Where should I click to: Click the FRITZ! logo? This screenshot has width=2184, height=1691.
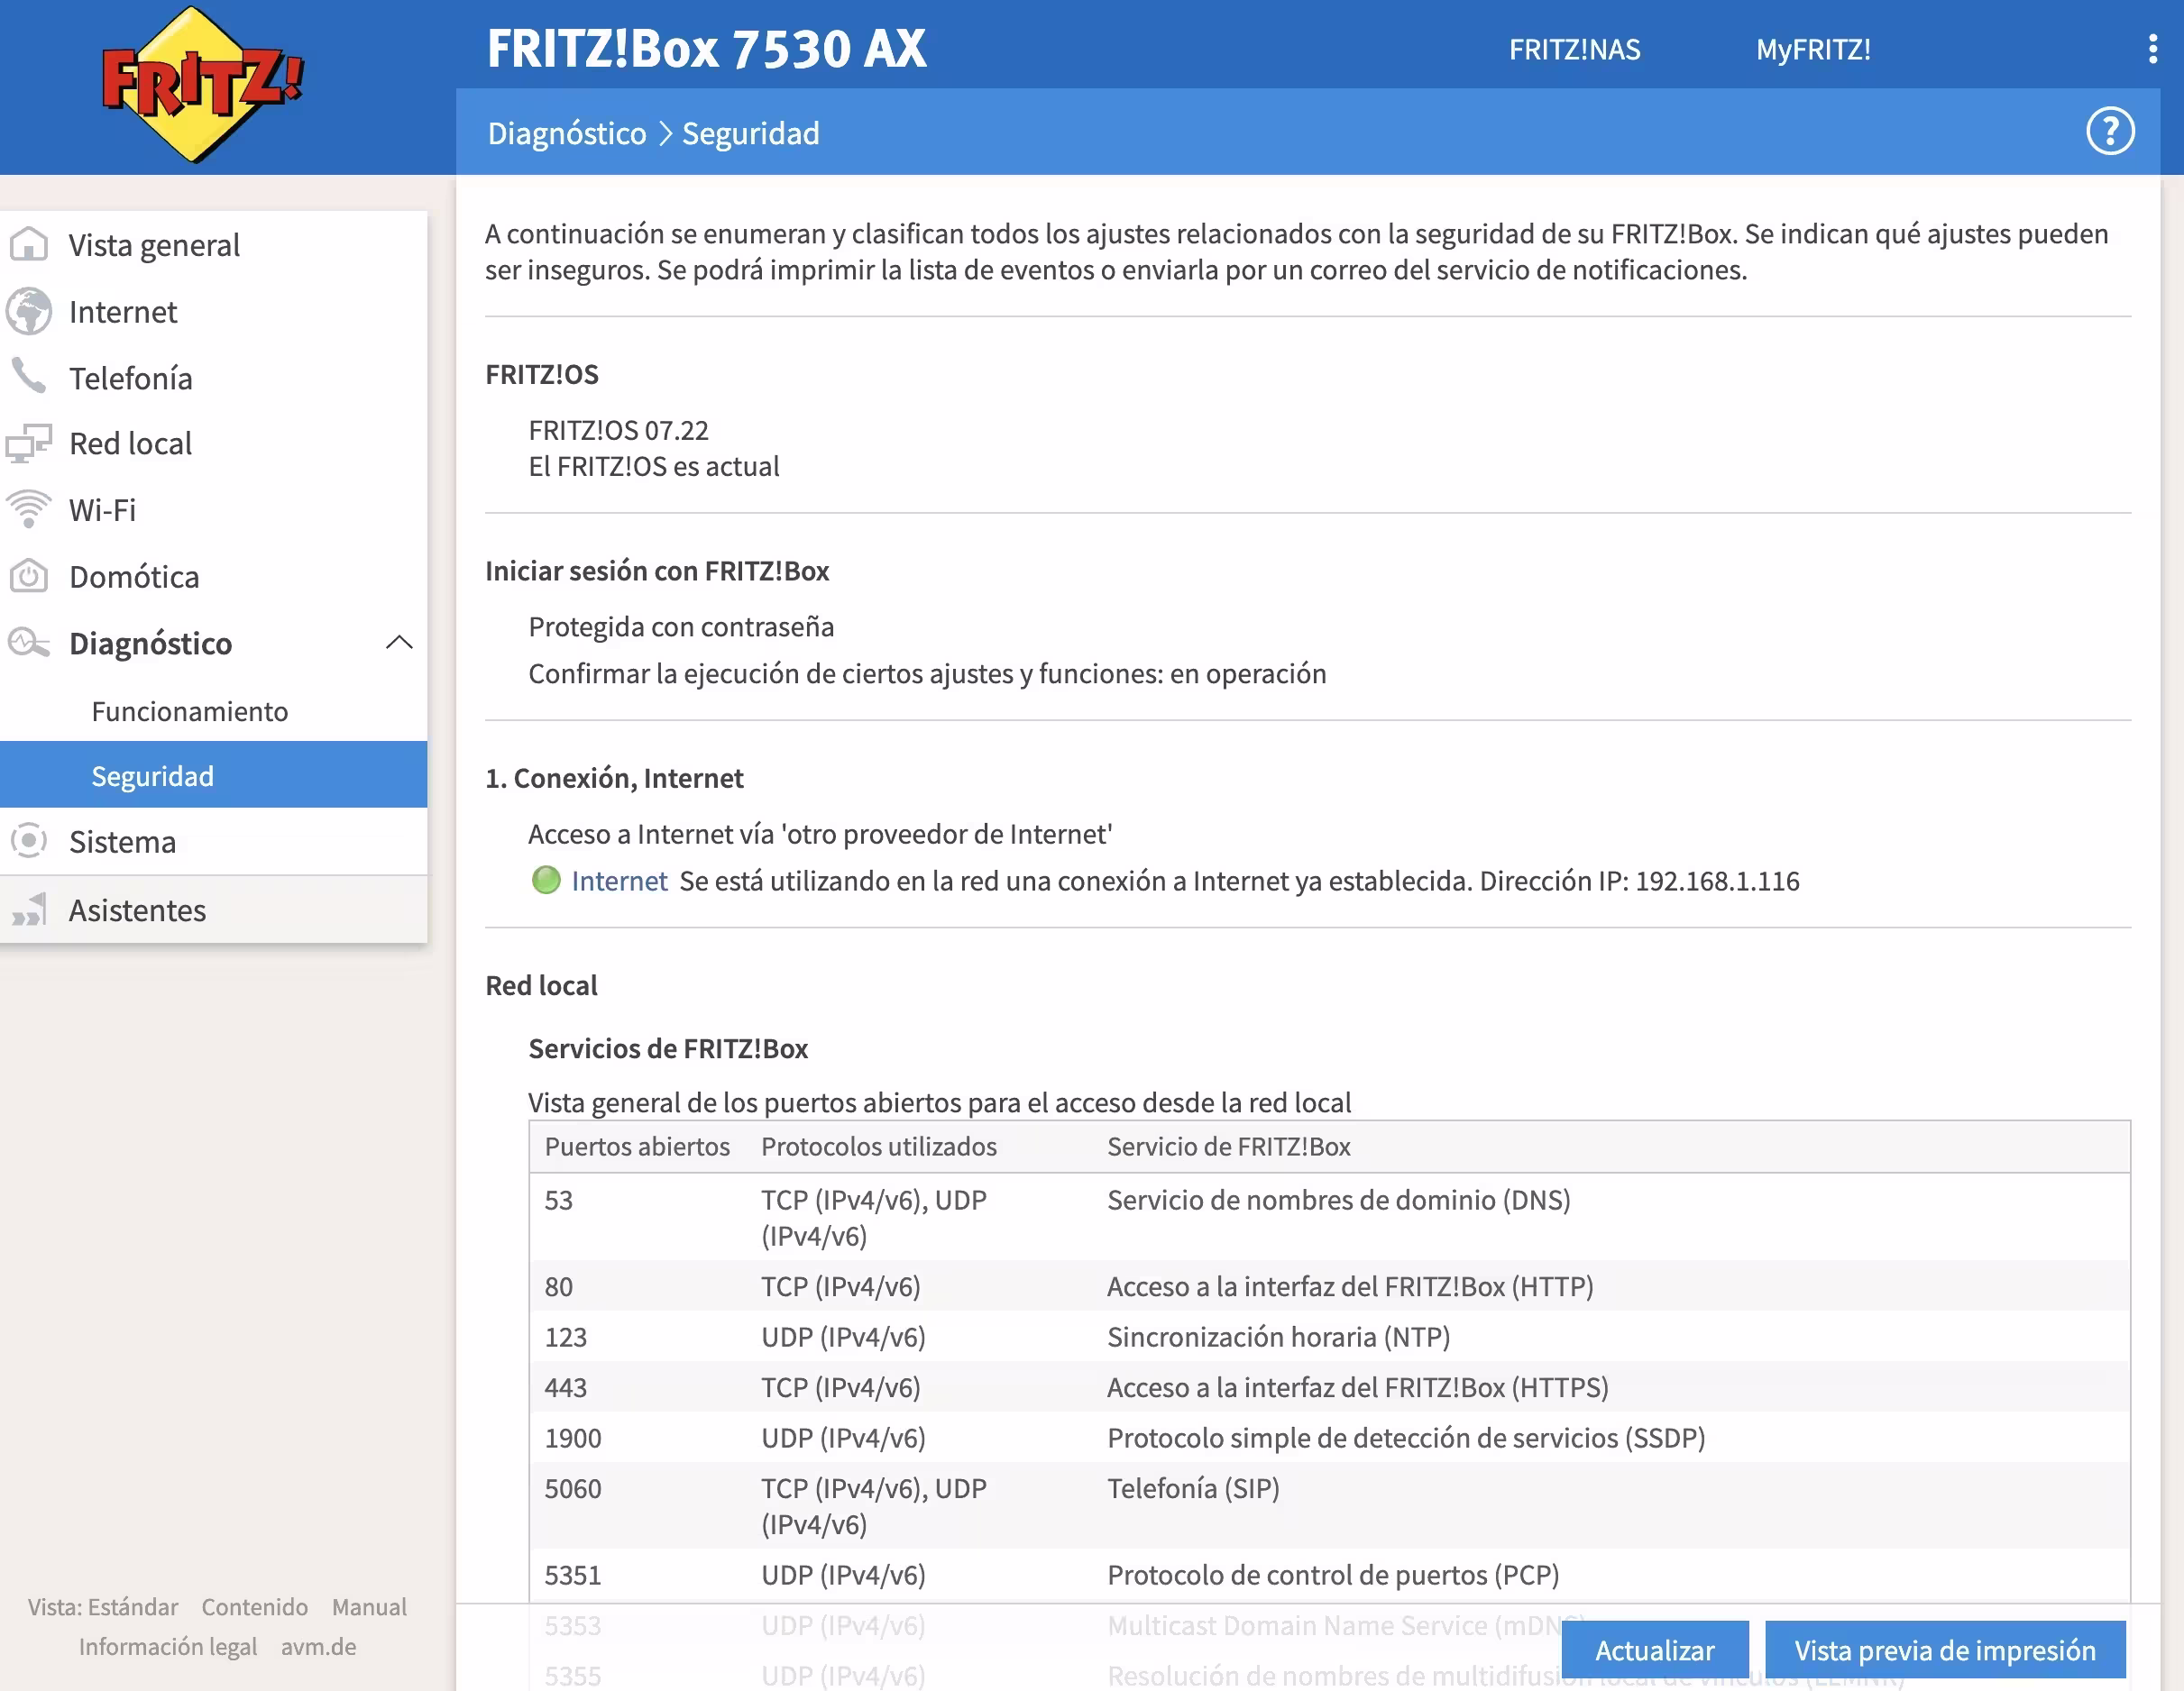tap(203, 85)
